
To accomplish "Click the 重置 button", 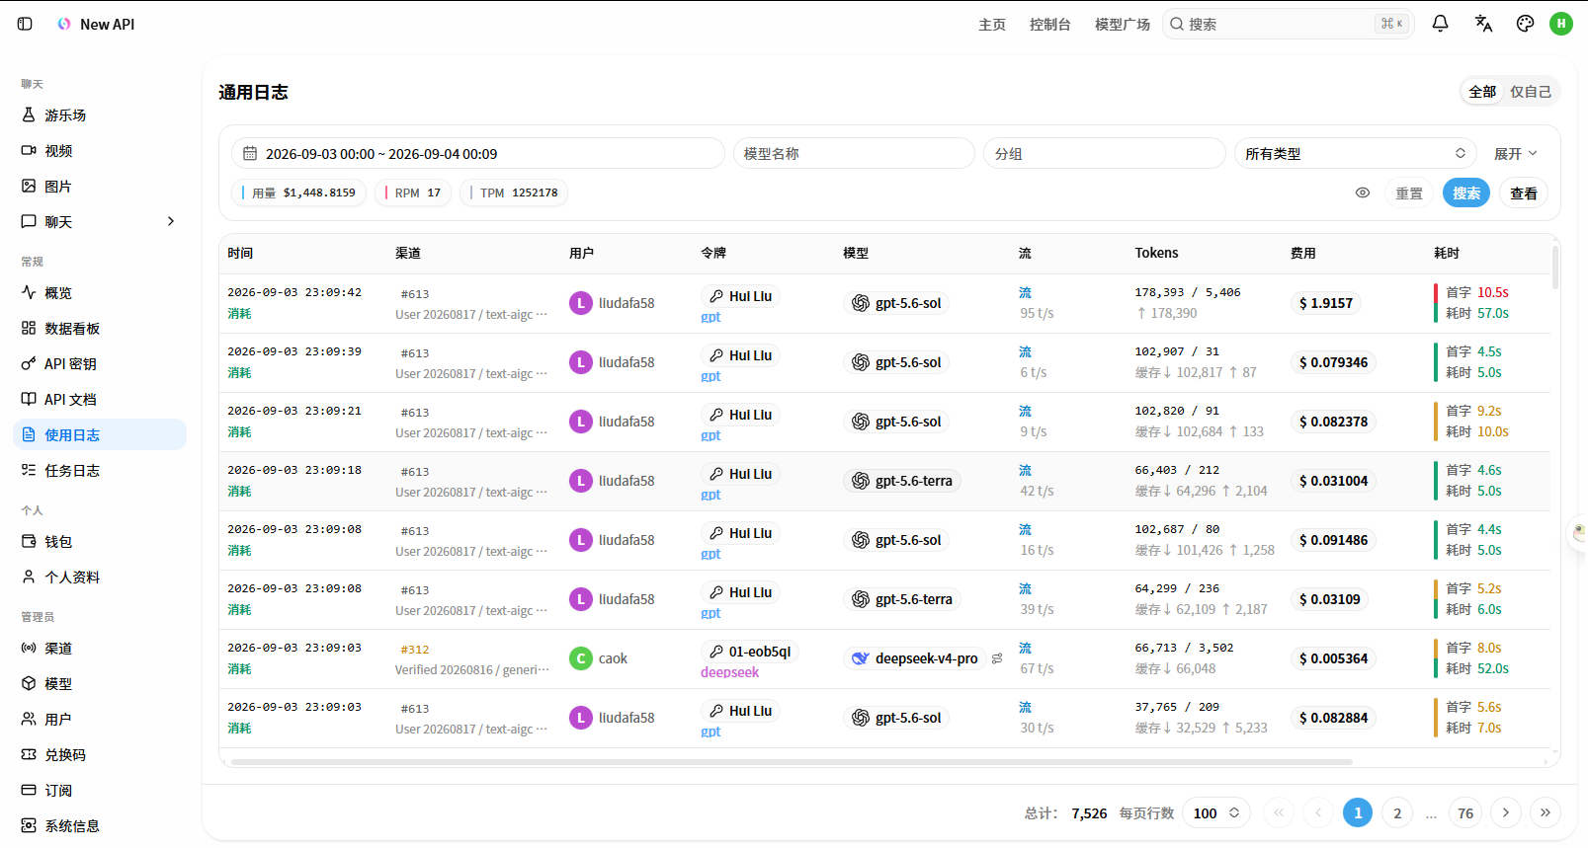I will 1409,193.
